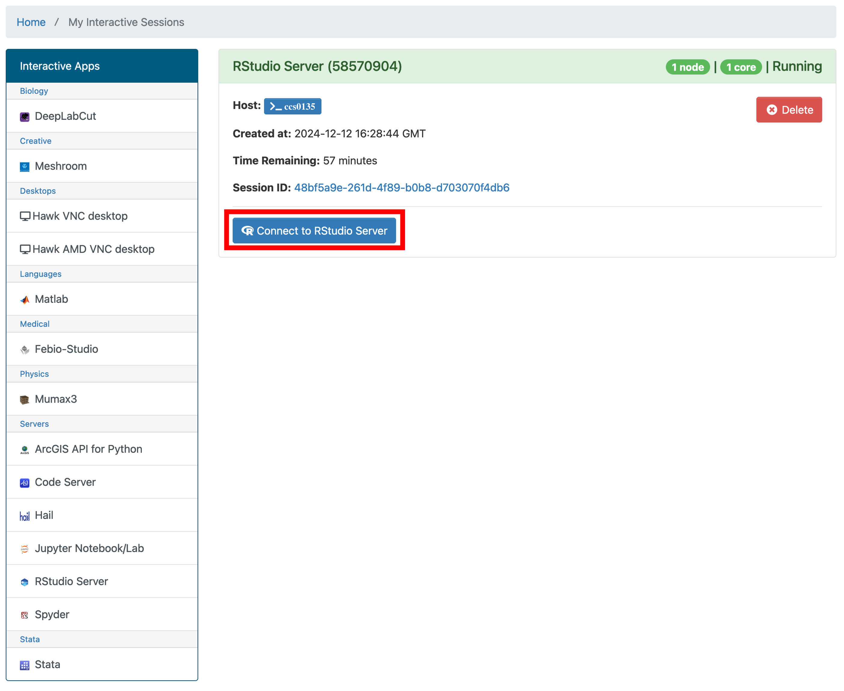This screenshot has width=844, height=691.
Task: Open DeepLabCut interactive app
Action: pyautogui.click(x=102, y=116)
